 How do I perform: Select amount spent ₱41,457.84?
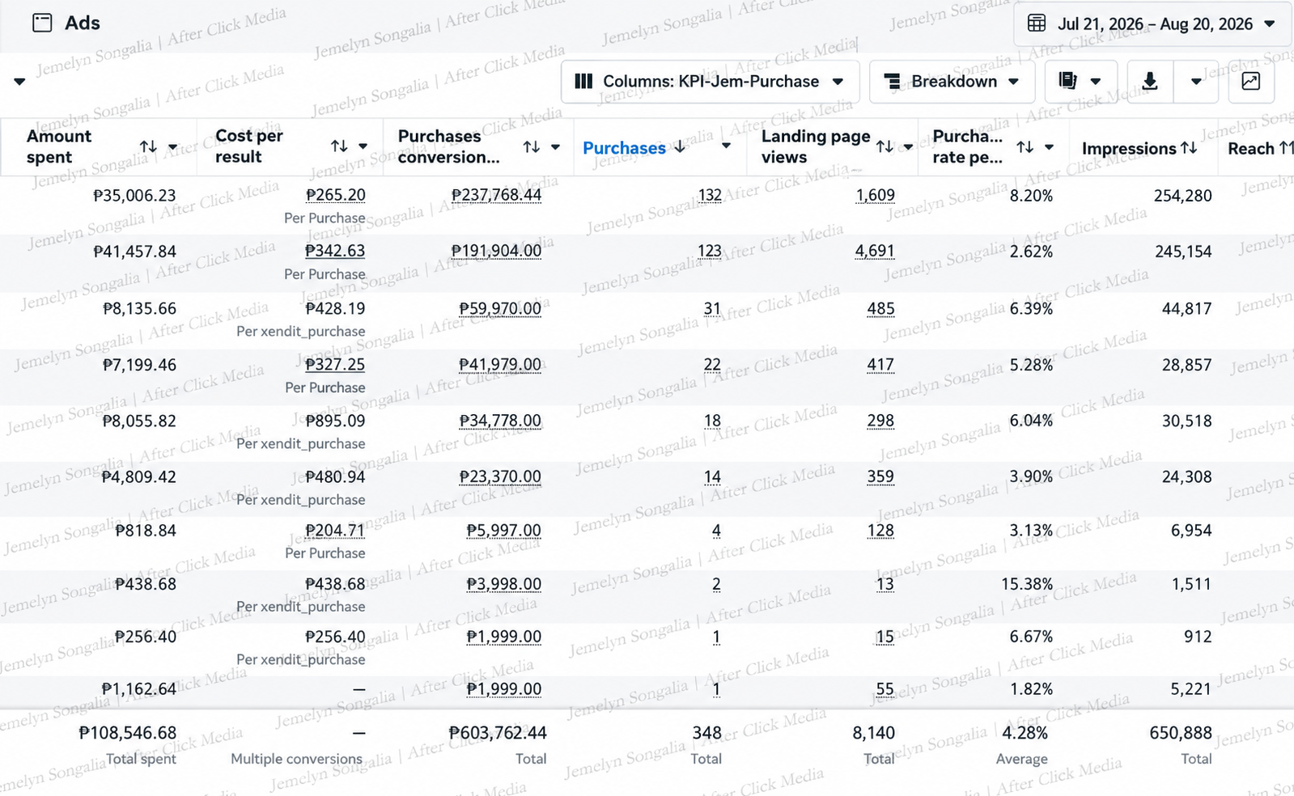(134, 252)
